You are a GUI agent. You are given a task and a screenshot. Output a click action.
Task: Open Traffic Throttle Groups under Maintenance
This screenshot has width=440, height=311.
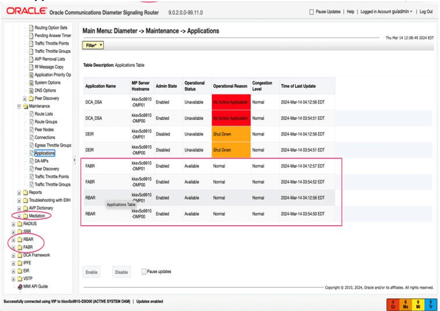pos(52,185)
